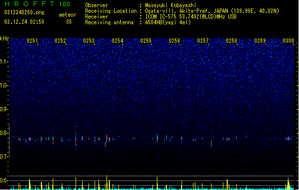Click the 1.1 kHz frequency label
The width and height of the screenshot is (299, 190).
(x=4, y=62)
